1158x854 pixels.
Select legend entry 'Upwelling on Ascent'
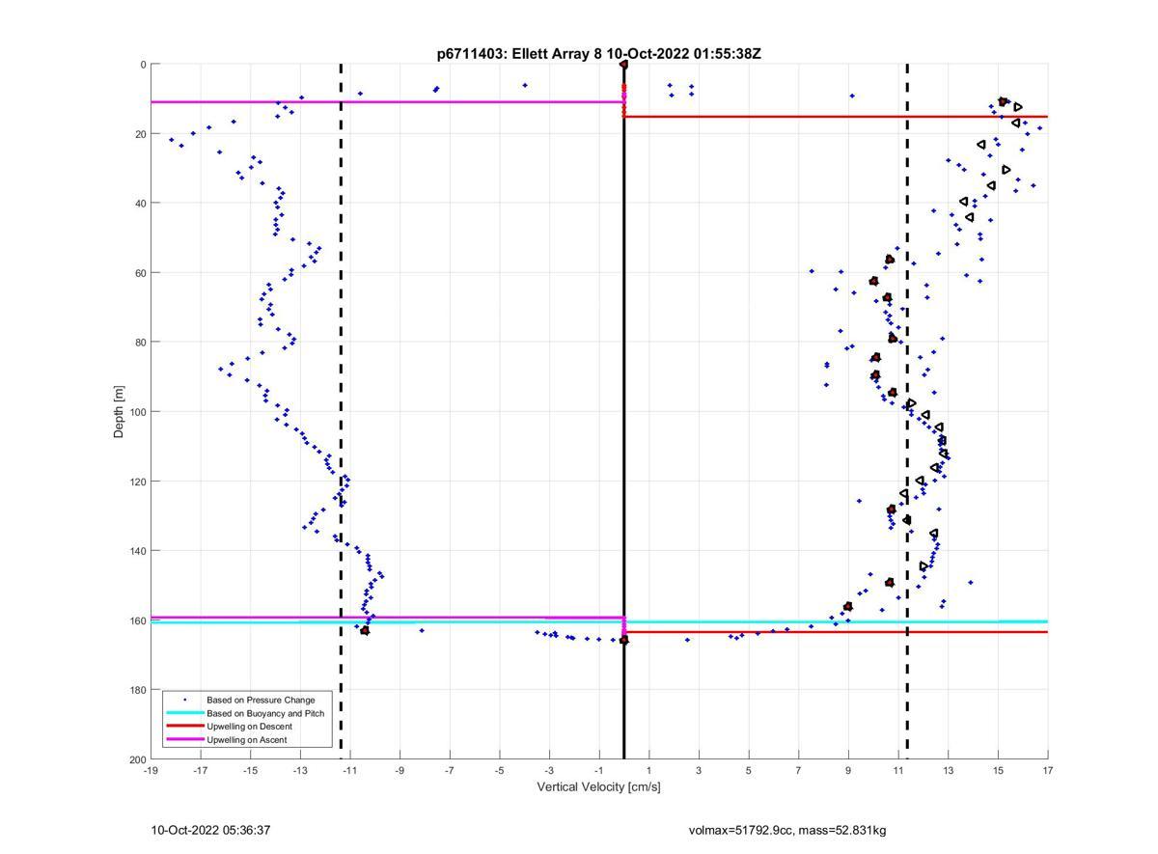tap(247, 740)
